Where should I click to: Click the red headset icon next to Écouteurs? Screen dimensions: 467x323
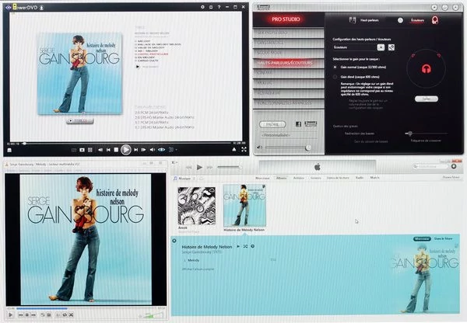(x=435, y=20)
